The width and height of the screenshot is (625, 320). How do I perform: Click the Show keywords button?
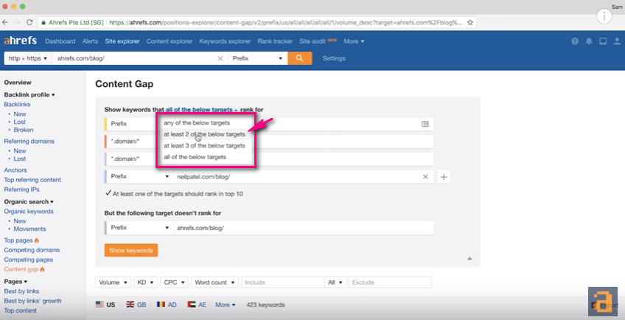point(131,251)
